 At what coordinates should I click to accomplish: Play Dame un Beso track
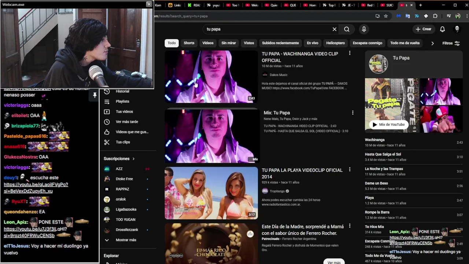(414, 186)
